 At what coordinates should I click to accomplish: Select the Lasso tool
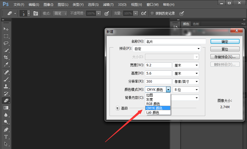coord(6,43)
